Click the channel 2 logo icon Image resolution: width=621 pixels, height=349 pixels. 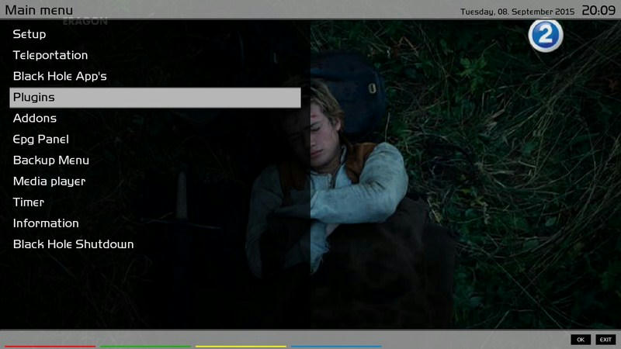pos(546,36)
